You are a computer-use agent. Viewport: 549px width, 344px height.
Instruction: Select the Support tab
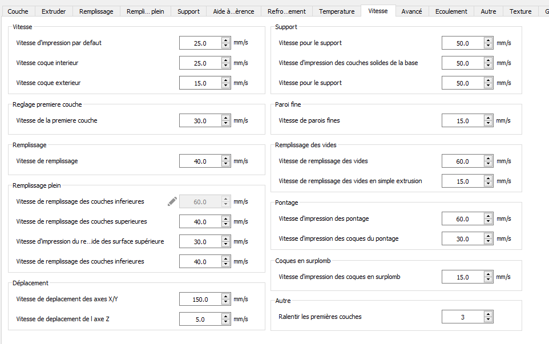[188, 11]
